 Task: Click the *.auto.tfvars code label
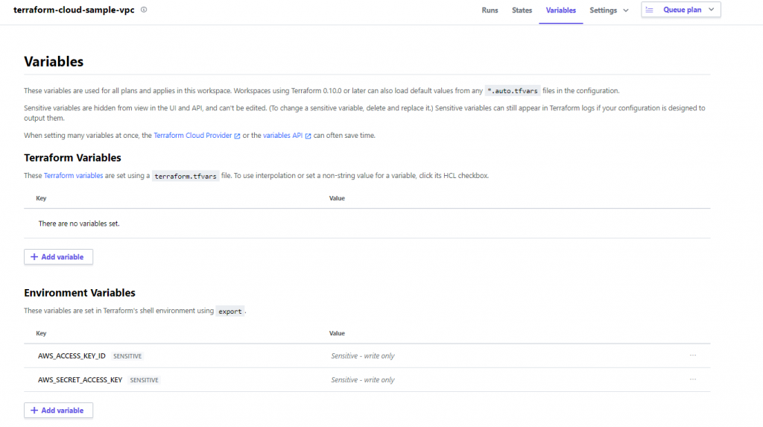tap(513, 91)
